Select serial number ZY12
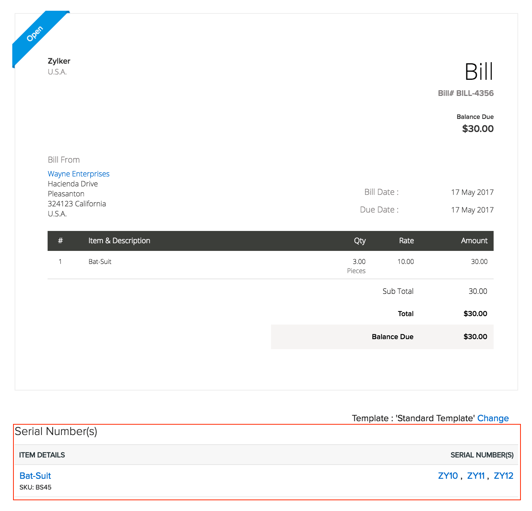 pyautogui.click(x=503, y=475)
